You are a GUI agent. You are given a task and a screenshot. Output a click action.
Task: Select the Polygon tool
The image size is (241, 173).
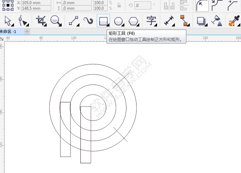[133, 21]
